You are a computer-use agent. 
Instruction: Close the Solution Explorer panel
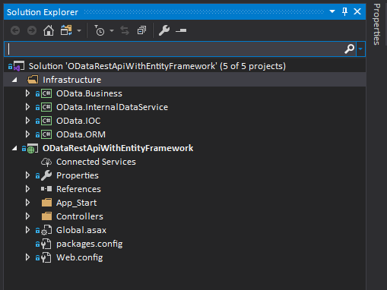point(357,11)
